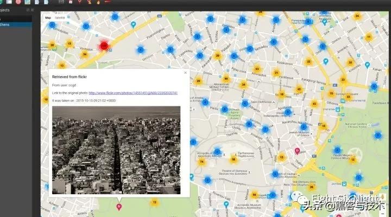Image resolution: width=391 pixels, height=217 pixels.
Task: Select the Map view tab
Action: [x=48, y=18]
